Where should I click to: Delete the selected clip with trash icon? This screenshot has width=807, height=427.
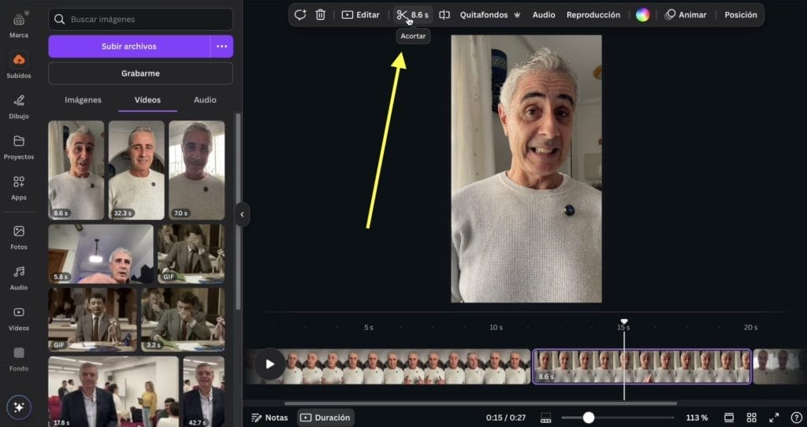pos(321,15)
